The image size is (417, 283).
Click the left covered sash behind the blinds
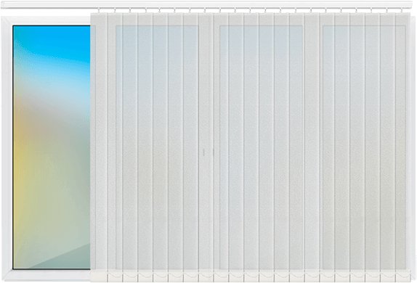[x=157, y=147]
